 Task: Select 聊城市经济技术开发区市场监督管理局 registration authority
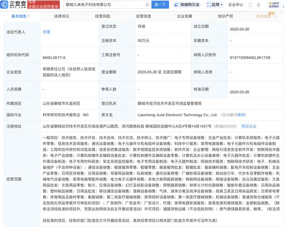[170, 104]
